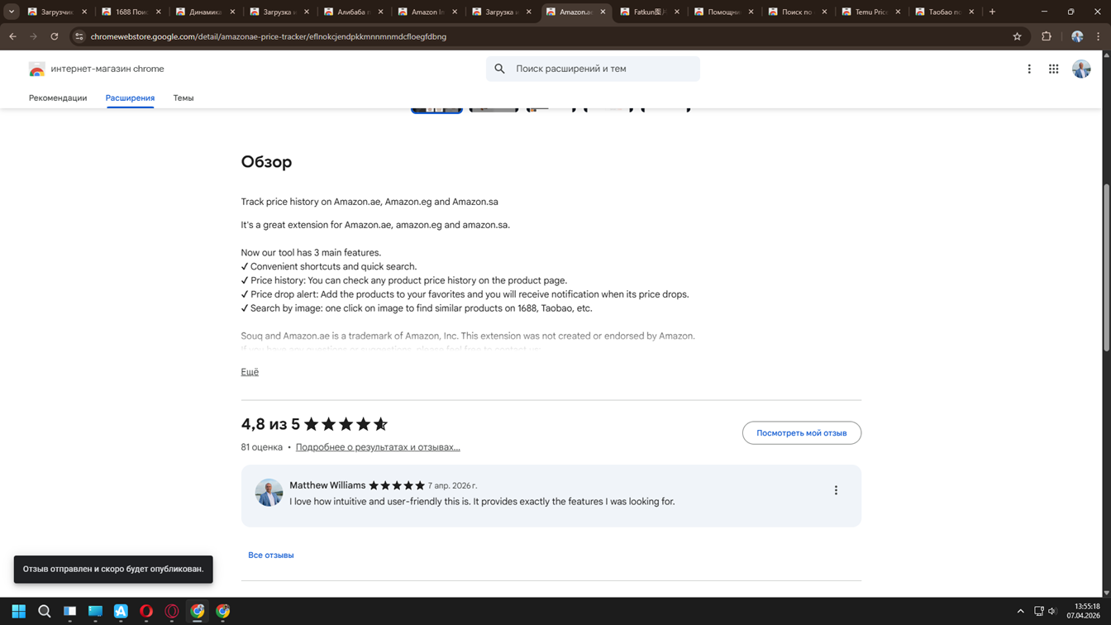The height and width of the screenshot is (625, 1111).
Task: Open the web store three-dot options menu
Action: [x=1029, y=69]
